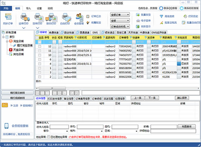
Task: Open the 省份 province dropdown
Action: (x=59, y=131)
